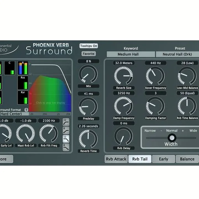Switch to the Rvb Tail tab
Screen dimensions: 199x199
tap(140, 159)
